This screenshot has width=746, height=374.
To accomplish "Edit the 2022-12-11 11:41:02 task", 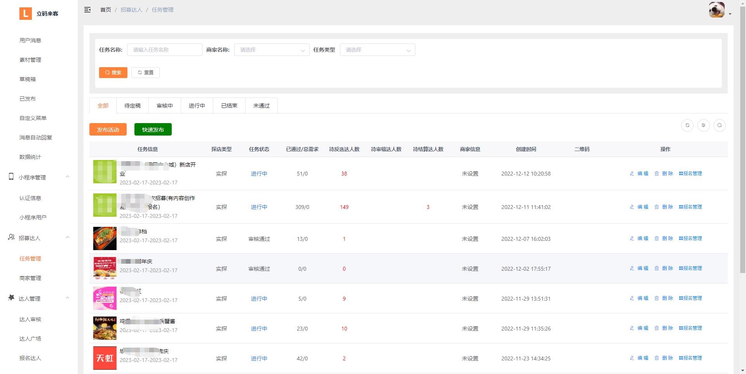I will click(639, 207).
